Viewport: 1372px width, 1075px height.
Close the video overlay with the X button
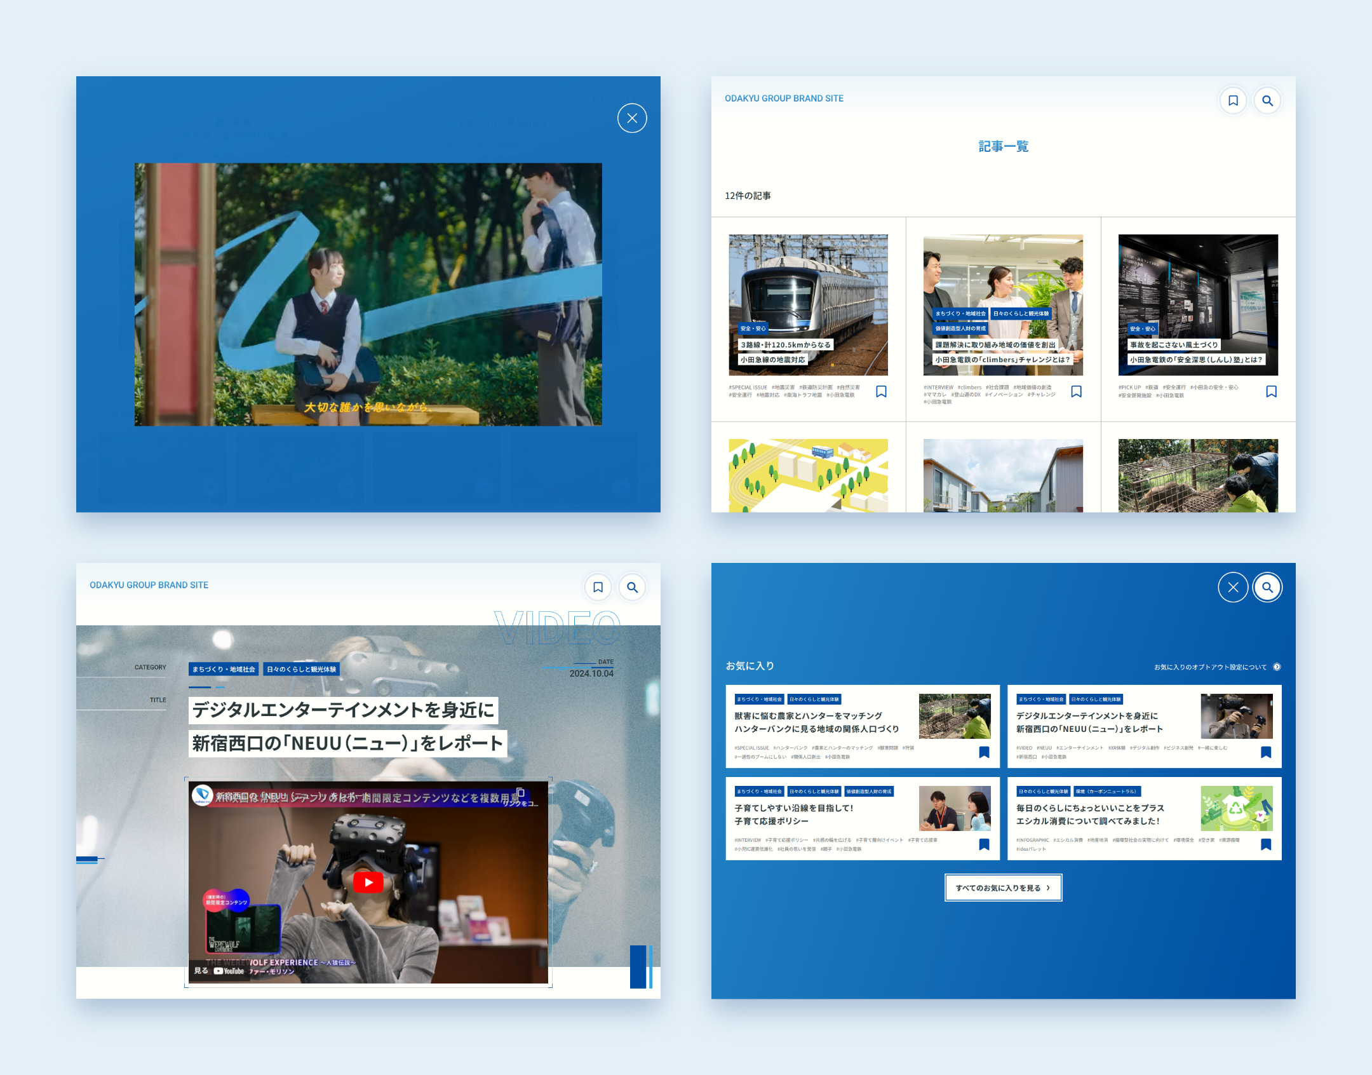click(x=632, y=118)
